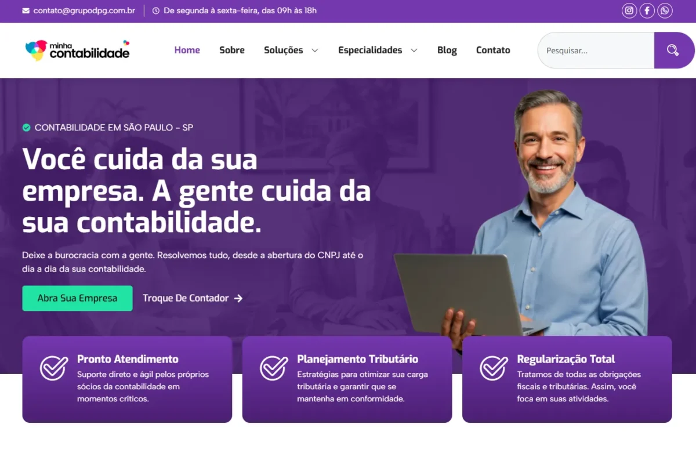Click the contato@grupodpg.com.br email link
Viewport: 696px width, 464px height.
click(84, 11)
